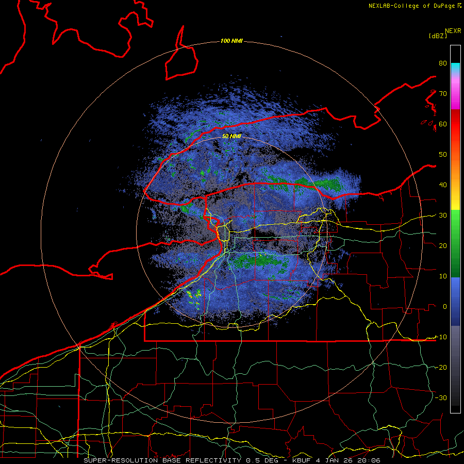Click the blue segment of color bar
The image size is (464, 464).
click(x=455, y=302)
